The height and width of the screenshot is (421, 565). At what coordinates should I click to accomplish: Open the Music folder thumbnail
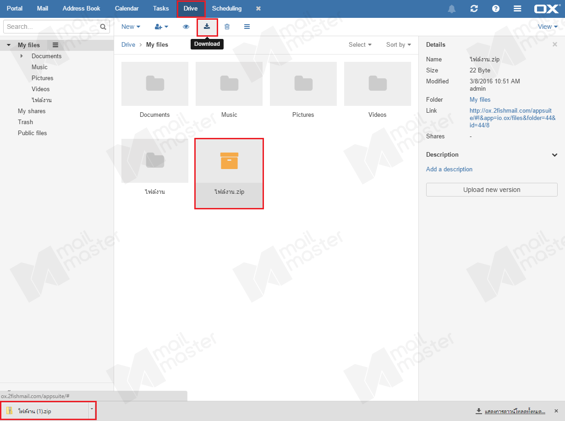pos(229,83)
